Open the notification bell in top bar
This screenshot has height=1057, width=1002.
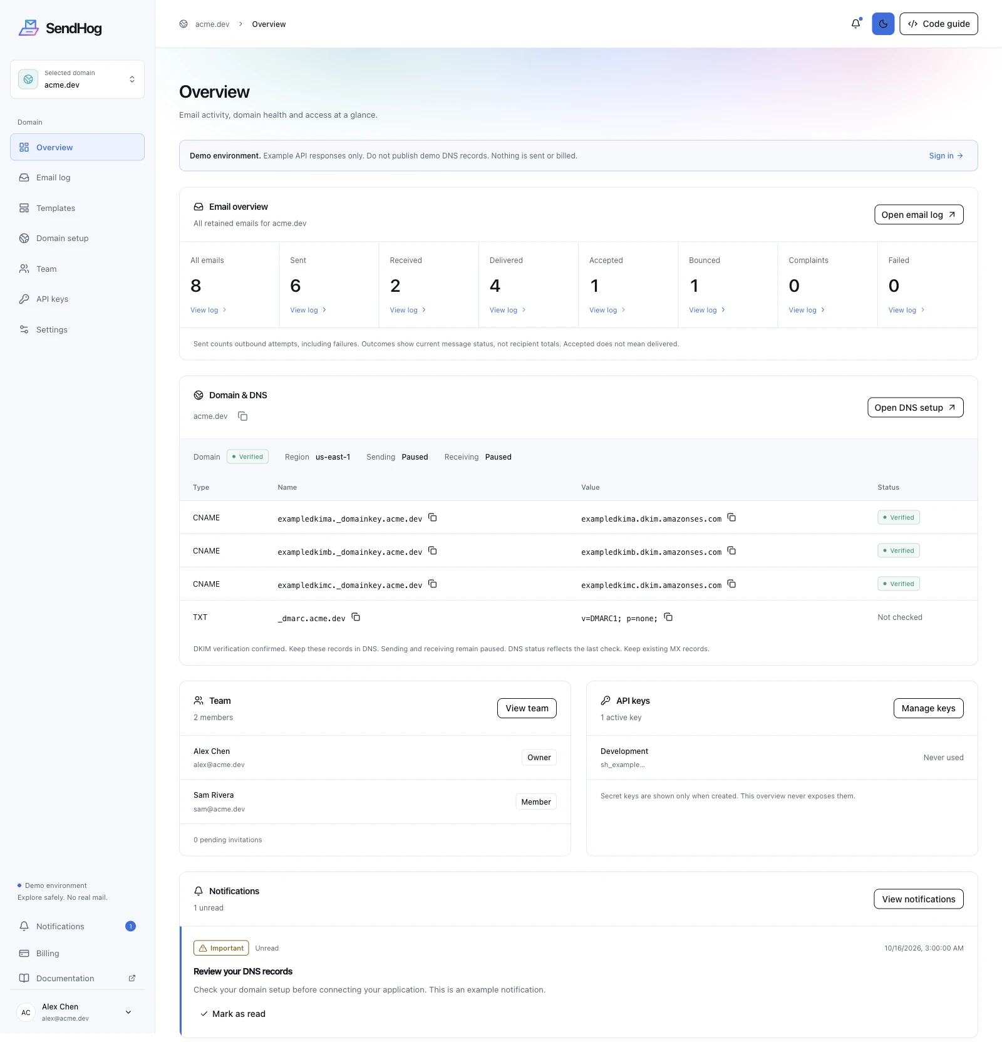click(855, 24)
